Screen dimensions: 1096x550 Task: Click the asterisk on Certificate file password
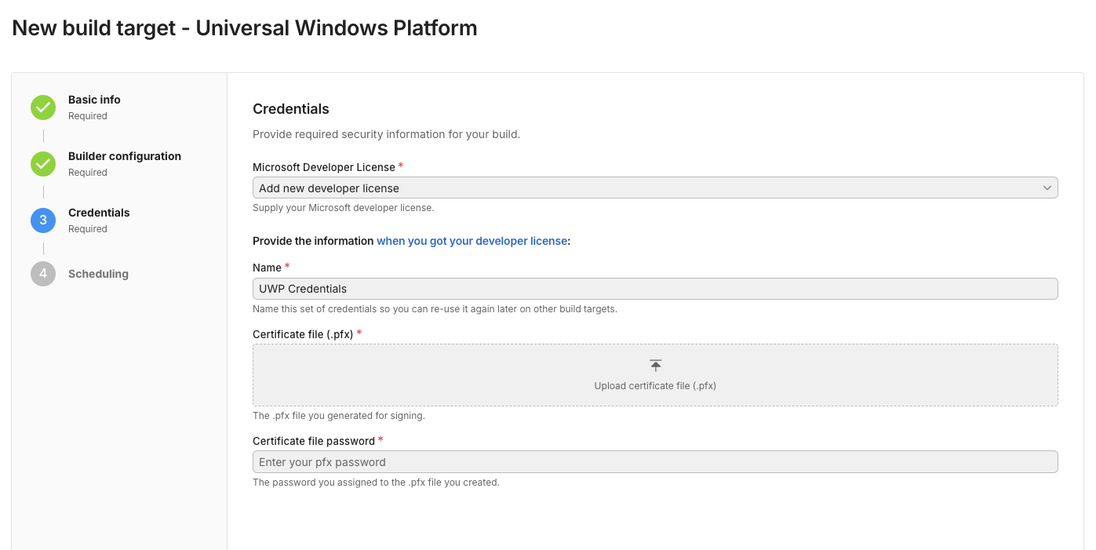click(381, 440)
